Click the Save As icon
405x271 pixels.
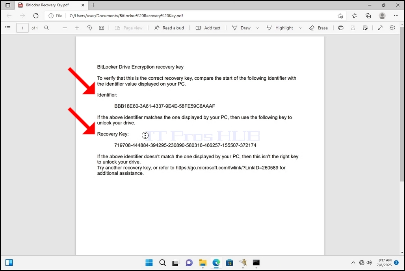click(x=365, y=28)
